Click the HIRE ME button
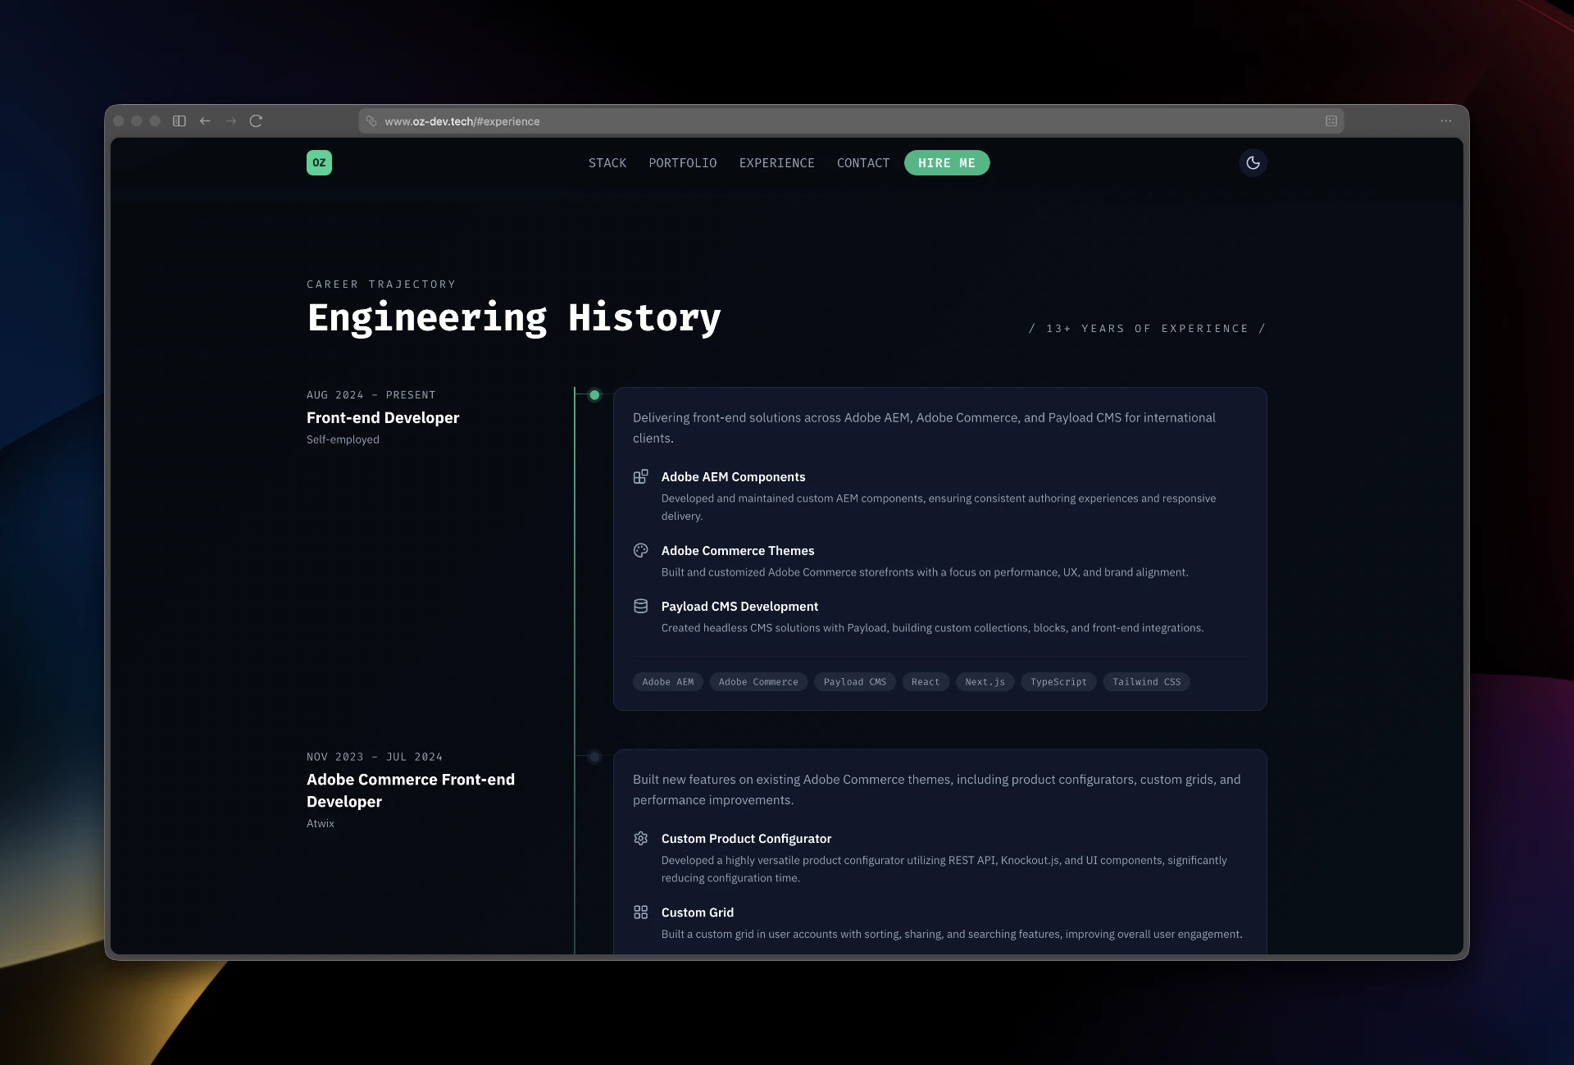This screenshot has height=1065, width=1574. pyautogui.click(x=947, y=162)
